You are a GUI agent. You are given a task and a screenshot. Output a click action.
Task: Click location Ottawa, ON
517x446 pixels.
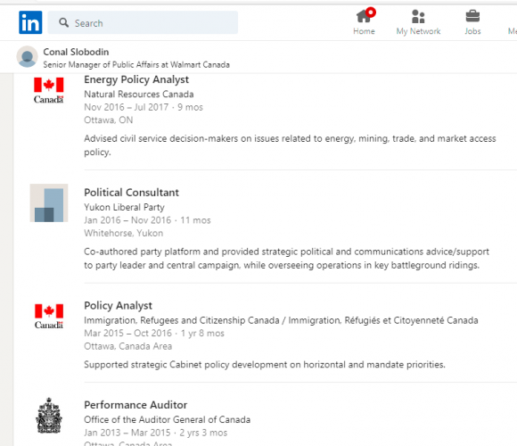[x=109, y=120]
